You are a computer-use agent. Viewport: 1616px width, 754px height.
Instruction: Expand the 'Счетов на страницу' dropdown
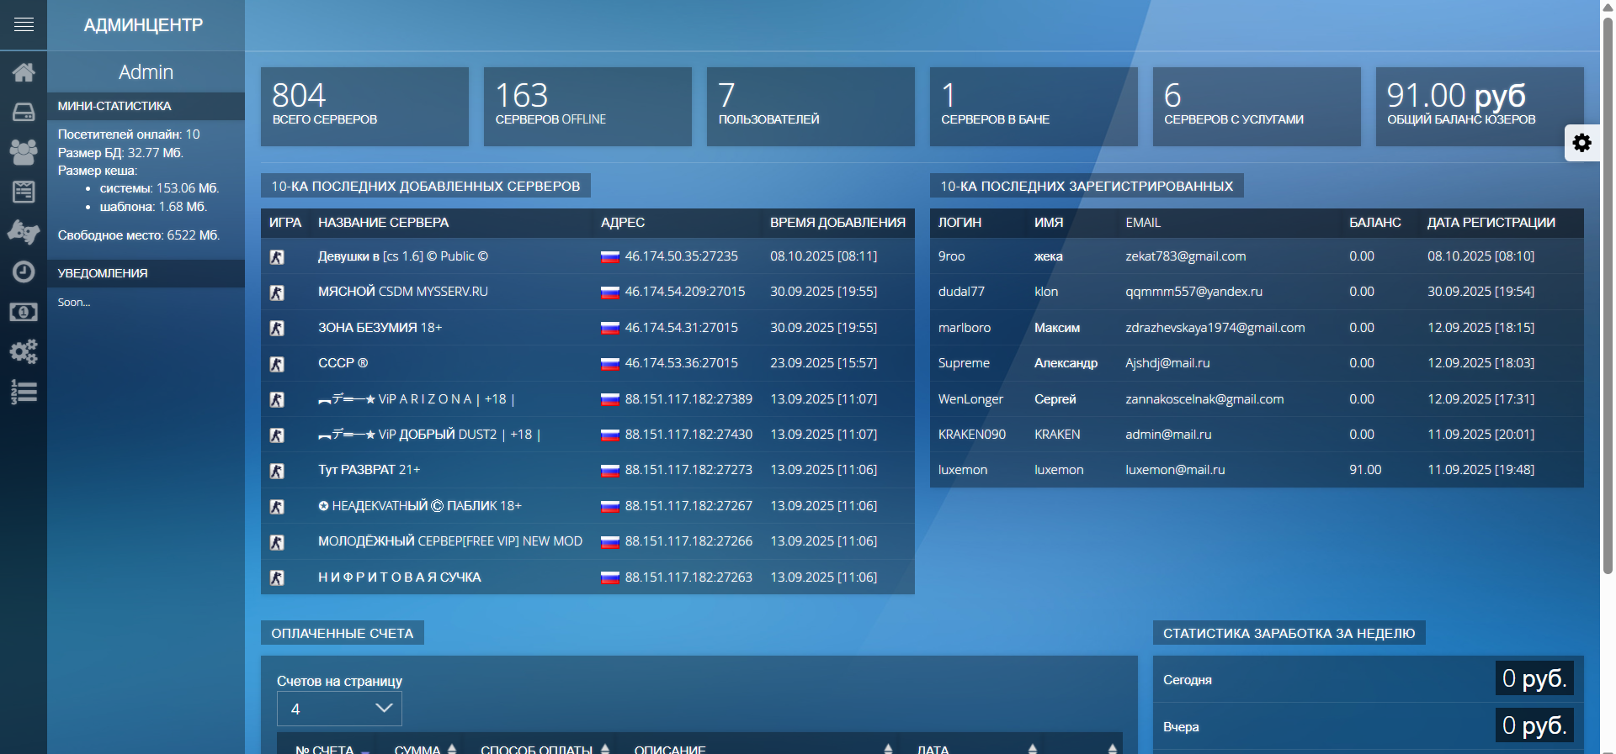click(x=339, y=709)
